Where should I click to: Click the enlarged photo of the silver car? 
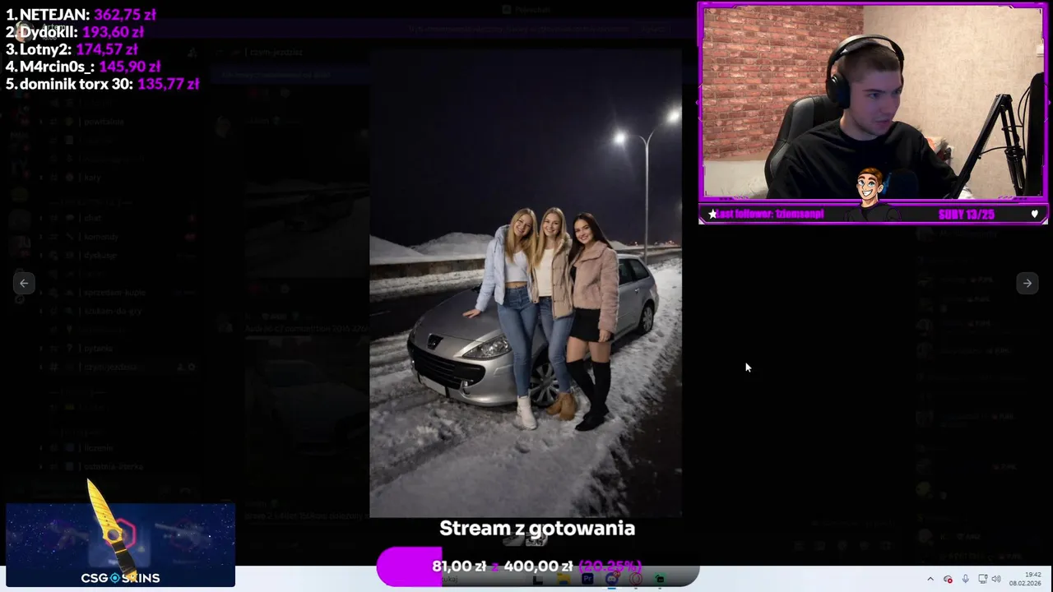[x=525, y=282]
